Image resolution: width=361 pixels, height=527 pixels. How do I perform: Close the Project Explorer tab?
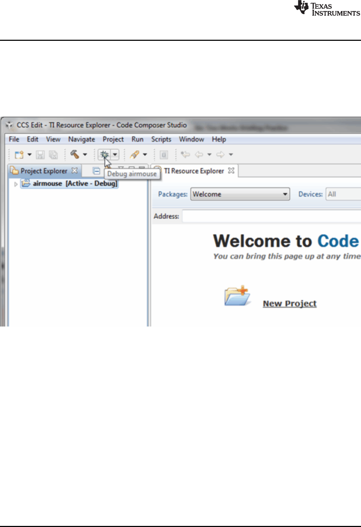(74, 170)
